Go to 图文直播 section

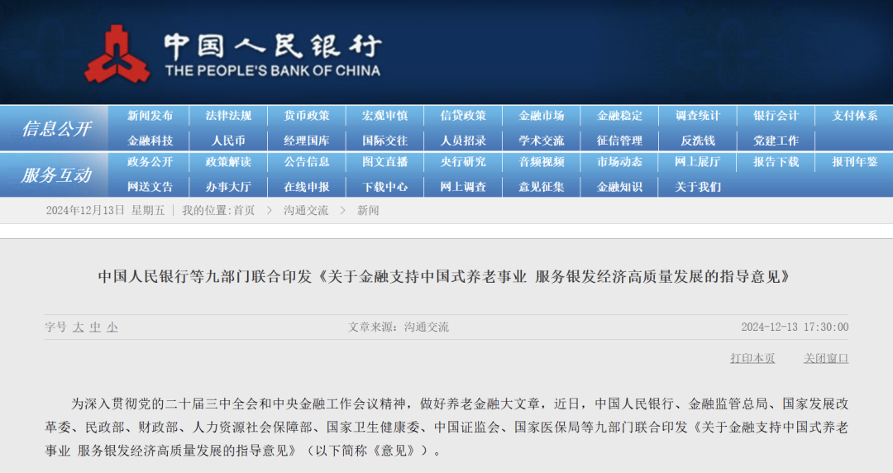click(385, 162)
